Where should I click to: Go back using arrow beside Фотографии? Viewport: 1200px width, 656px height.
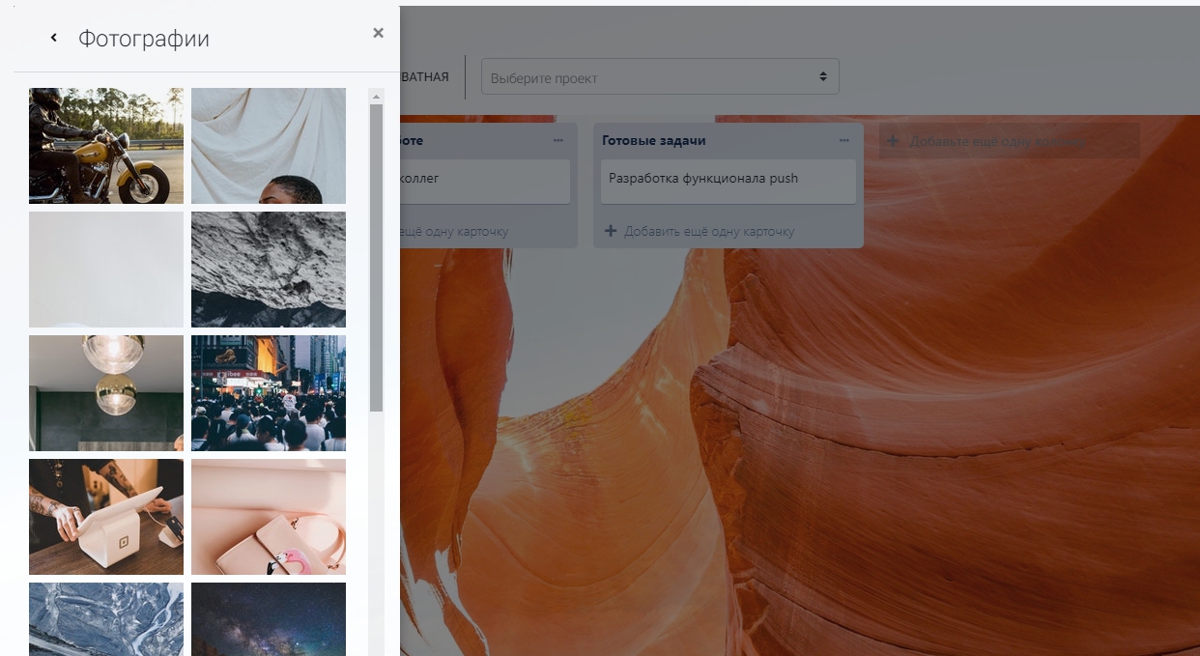[x=54, y=38]
